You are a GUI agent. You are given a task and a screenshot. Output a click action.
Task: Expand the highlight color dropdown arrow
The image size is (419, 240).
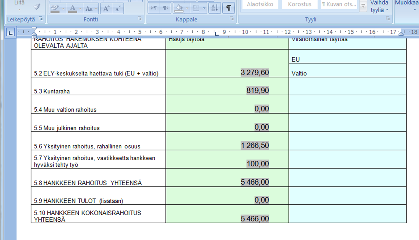[x=63, y=9]
